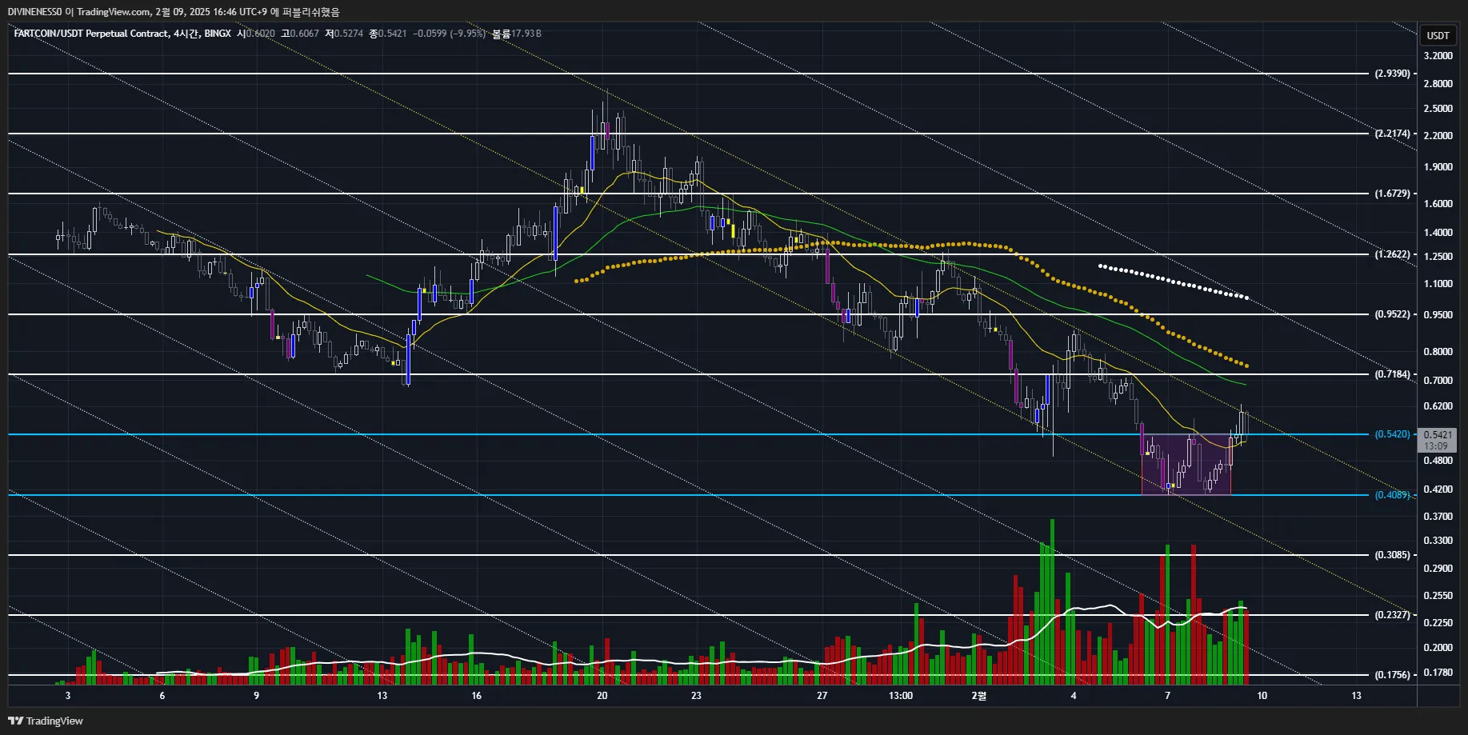Click the 0.1780 price axis tick
The image size is (1468, 735).
pyautogui.click(x=1438, y=673)
